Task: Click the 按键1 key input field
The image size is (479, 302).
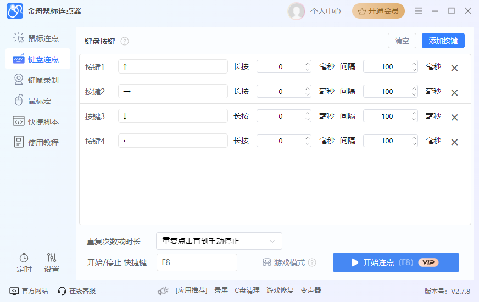Action: 173,66
